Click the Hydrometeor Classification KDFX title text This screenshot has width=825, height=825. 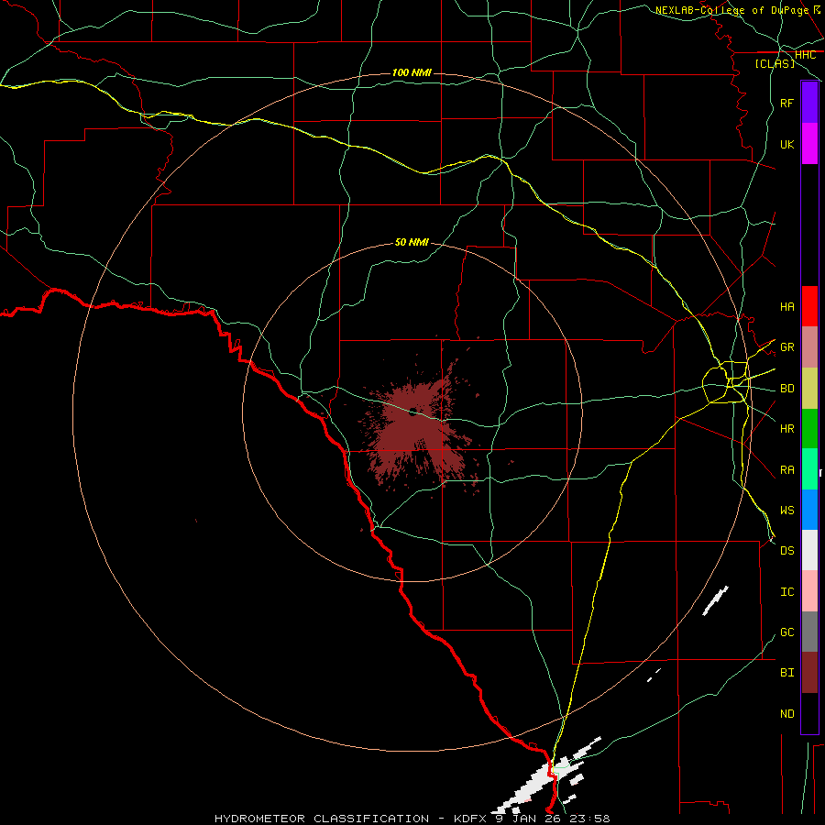point(412,819)
